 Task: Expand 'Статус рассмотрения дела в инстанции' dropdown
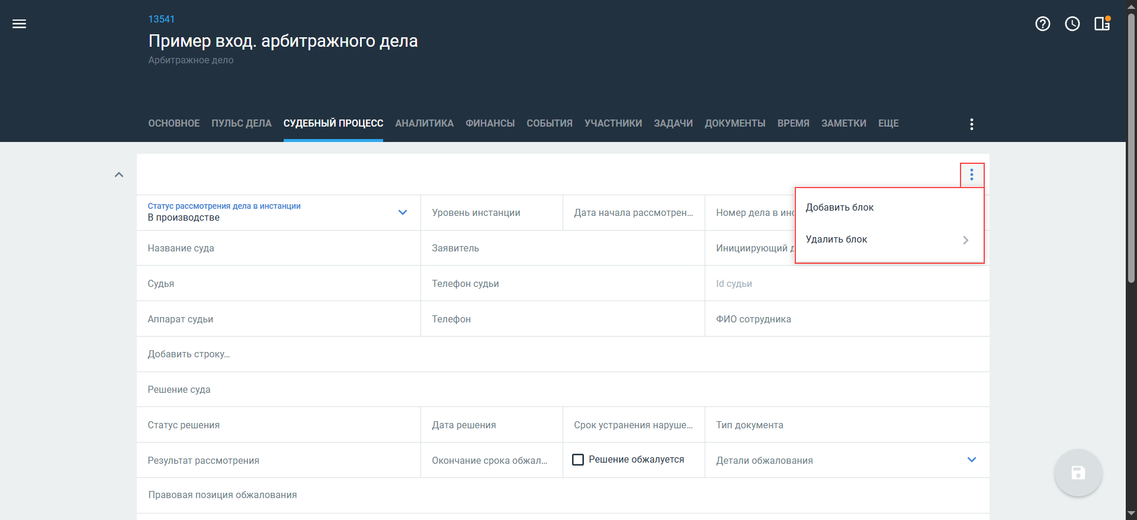point(403,212)
